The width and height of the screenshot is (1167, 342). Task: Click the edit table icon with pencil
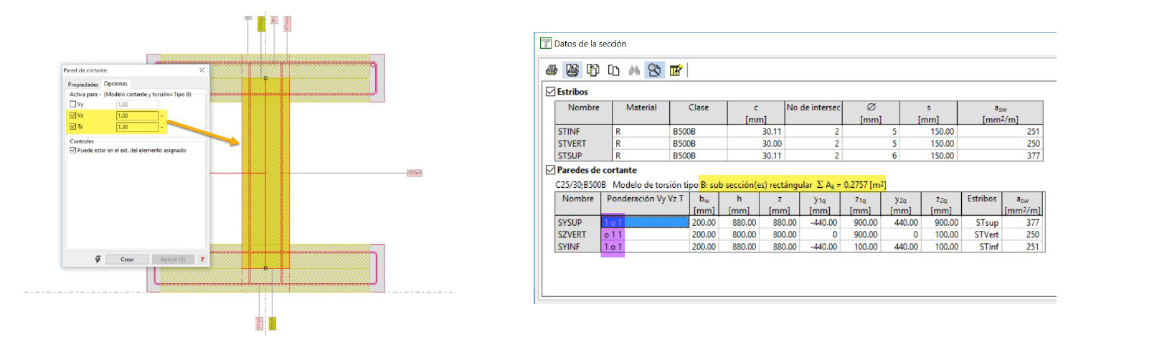click(675, 70)
